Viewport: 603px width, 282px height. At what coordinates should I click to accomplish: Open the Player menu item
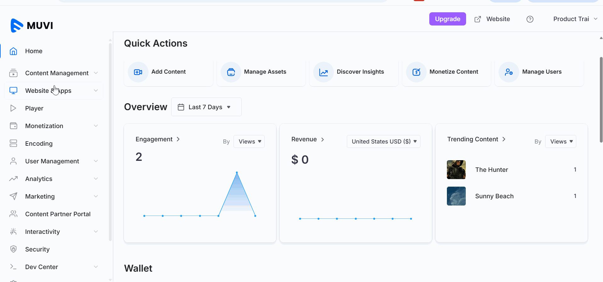[34, 108]
